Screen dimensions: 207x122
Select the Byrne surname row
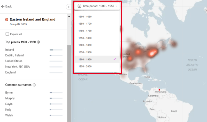pos(34,93)
